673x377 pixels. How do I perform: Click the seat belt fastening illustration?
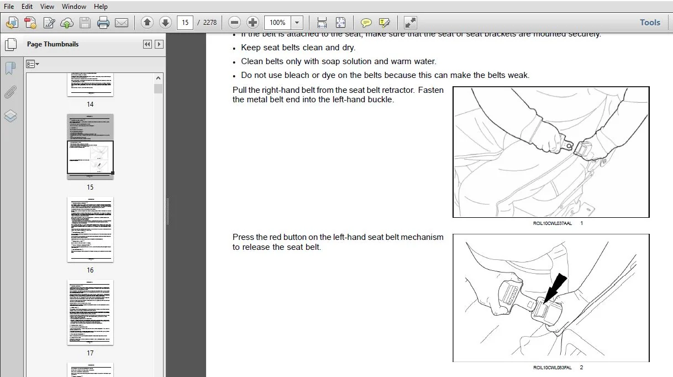551,152
